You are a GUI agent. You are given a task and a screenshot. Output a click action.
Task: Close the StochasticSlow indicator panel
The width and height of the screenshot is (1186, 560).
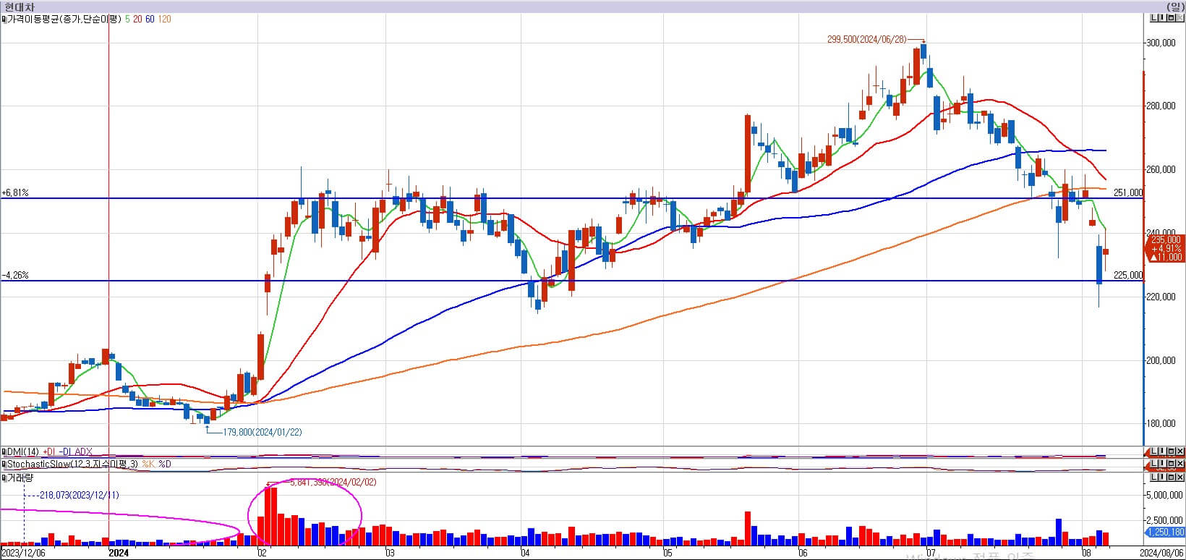pyautogui.click(x=1179, y=463)
